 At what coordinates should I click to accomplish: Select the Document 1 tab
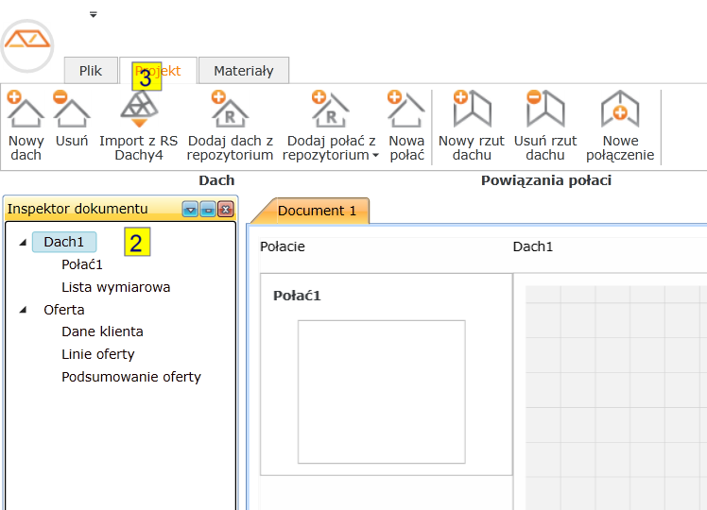(x=317, y=211)
